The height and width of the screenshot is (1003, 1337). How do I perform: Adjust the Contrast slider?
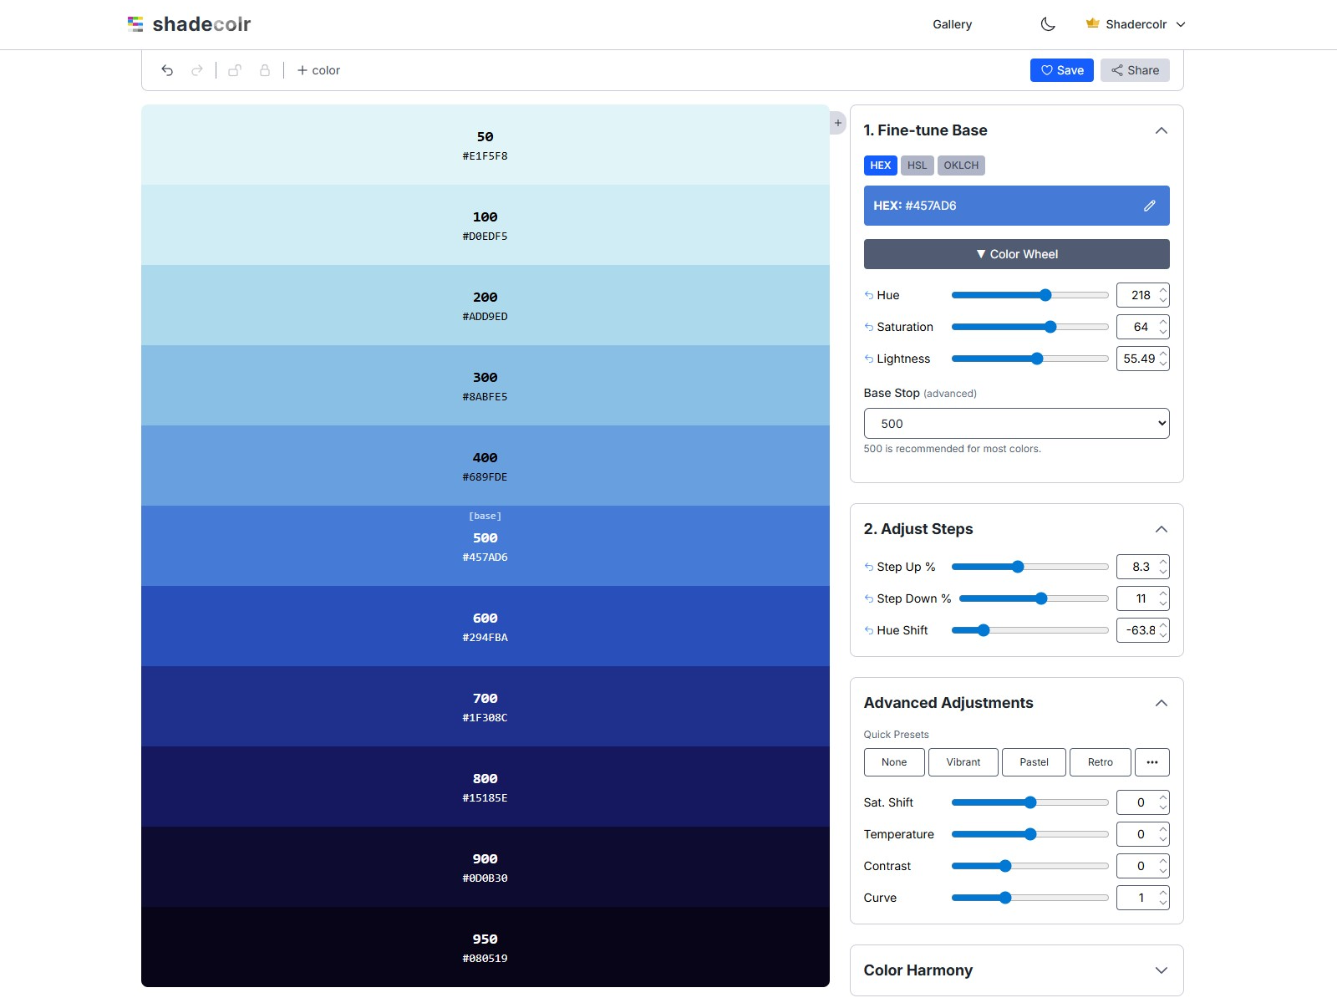tap(1030, 866)
